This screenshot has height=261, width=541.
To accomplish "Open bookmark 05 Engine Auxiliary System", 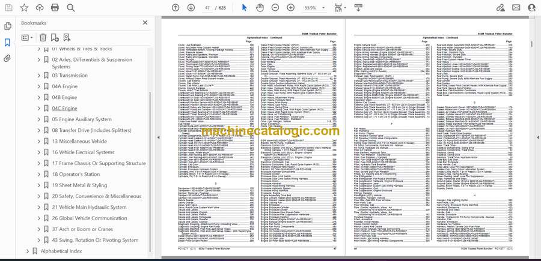I will point(82,119).
